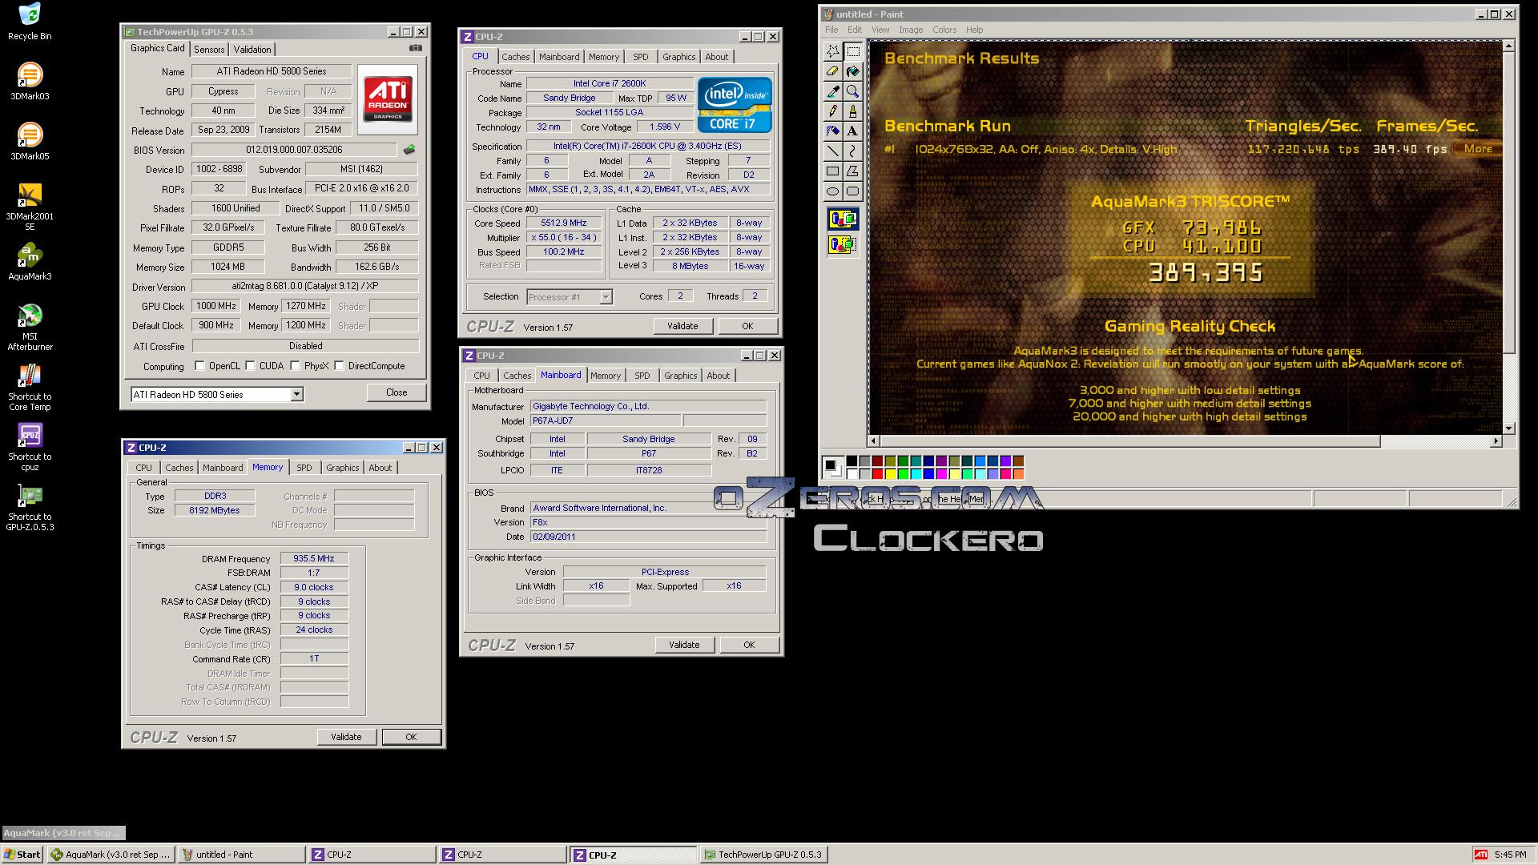Screen dimensions: 1538x865
Task: Choose the transparent selection option in Paint
Action: [x=843, y=244]
